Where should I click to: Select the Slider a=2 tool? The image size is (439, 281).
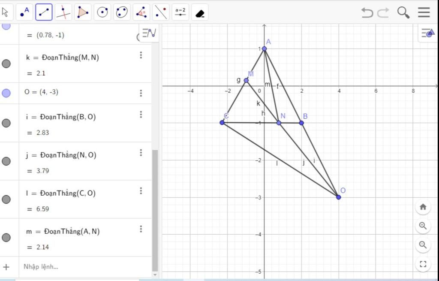pos(180,12)
